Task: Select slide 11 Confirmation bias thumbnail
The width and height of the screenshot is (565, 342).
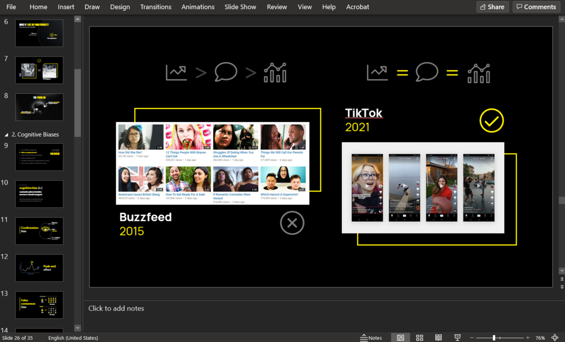Action: (x=39, y=231)
